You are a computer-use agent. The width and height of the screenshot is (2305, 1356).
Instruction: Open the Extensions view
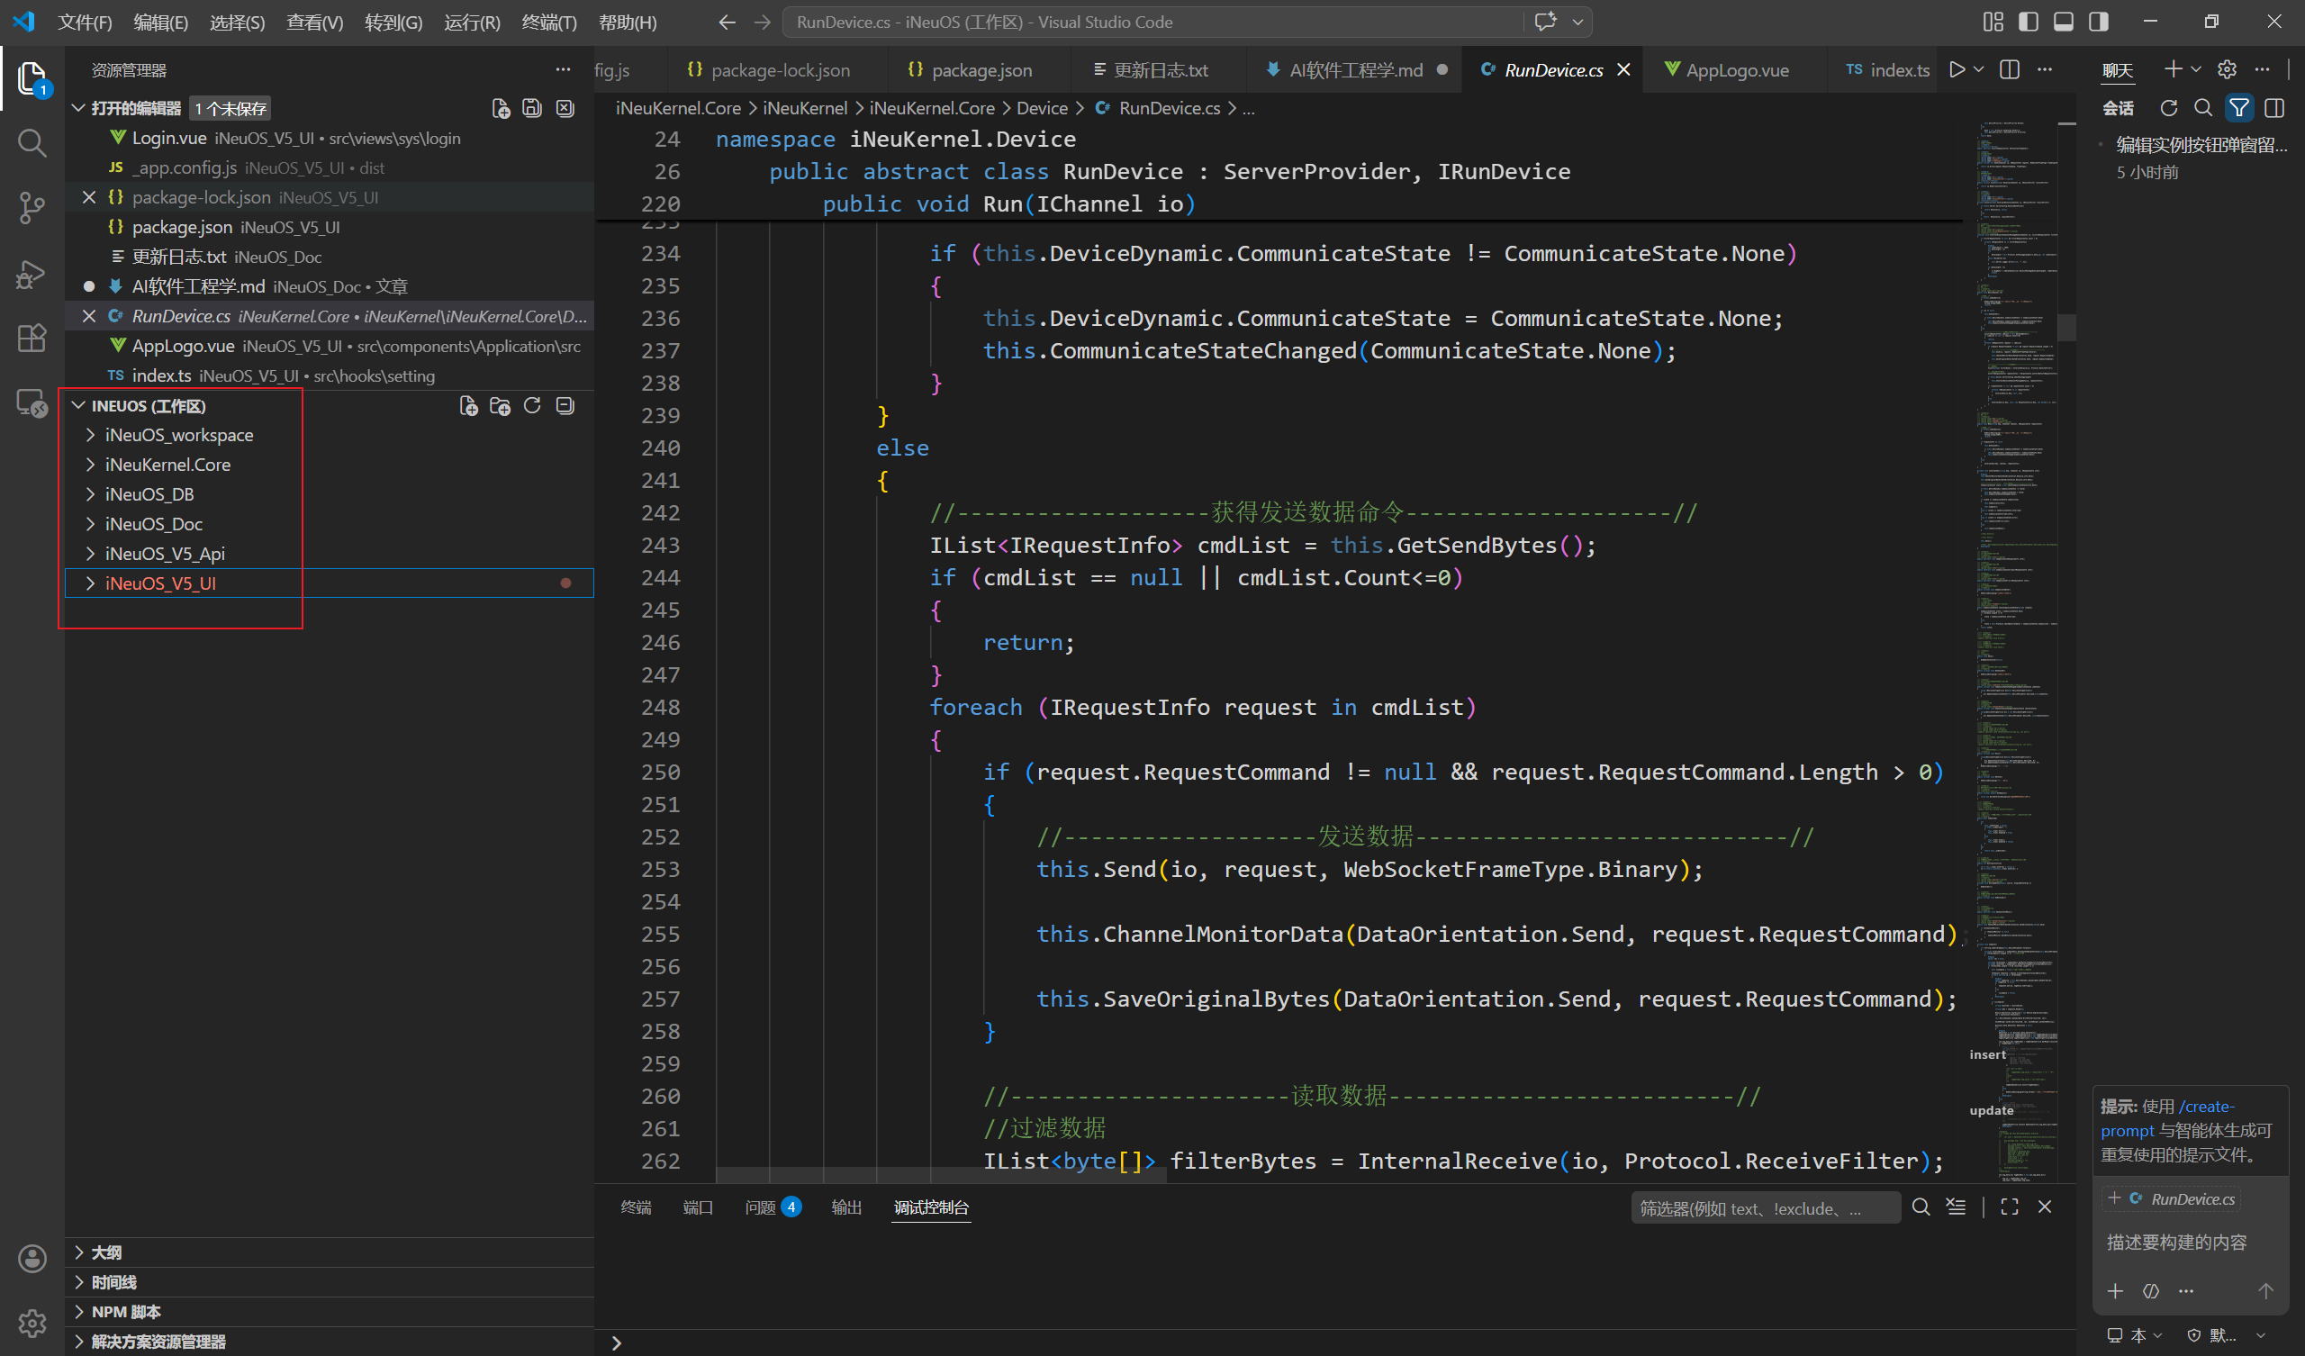tap(32, 339)
